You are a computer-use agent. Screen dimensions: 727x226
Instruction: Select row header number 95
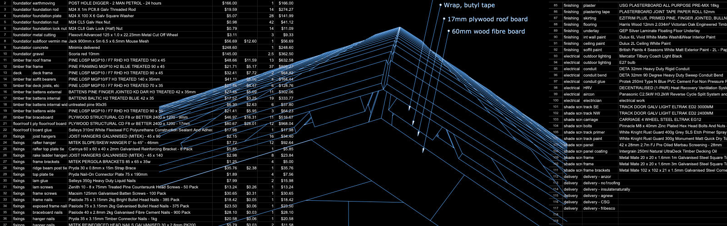556,69
